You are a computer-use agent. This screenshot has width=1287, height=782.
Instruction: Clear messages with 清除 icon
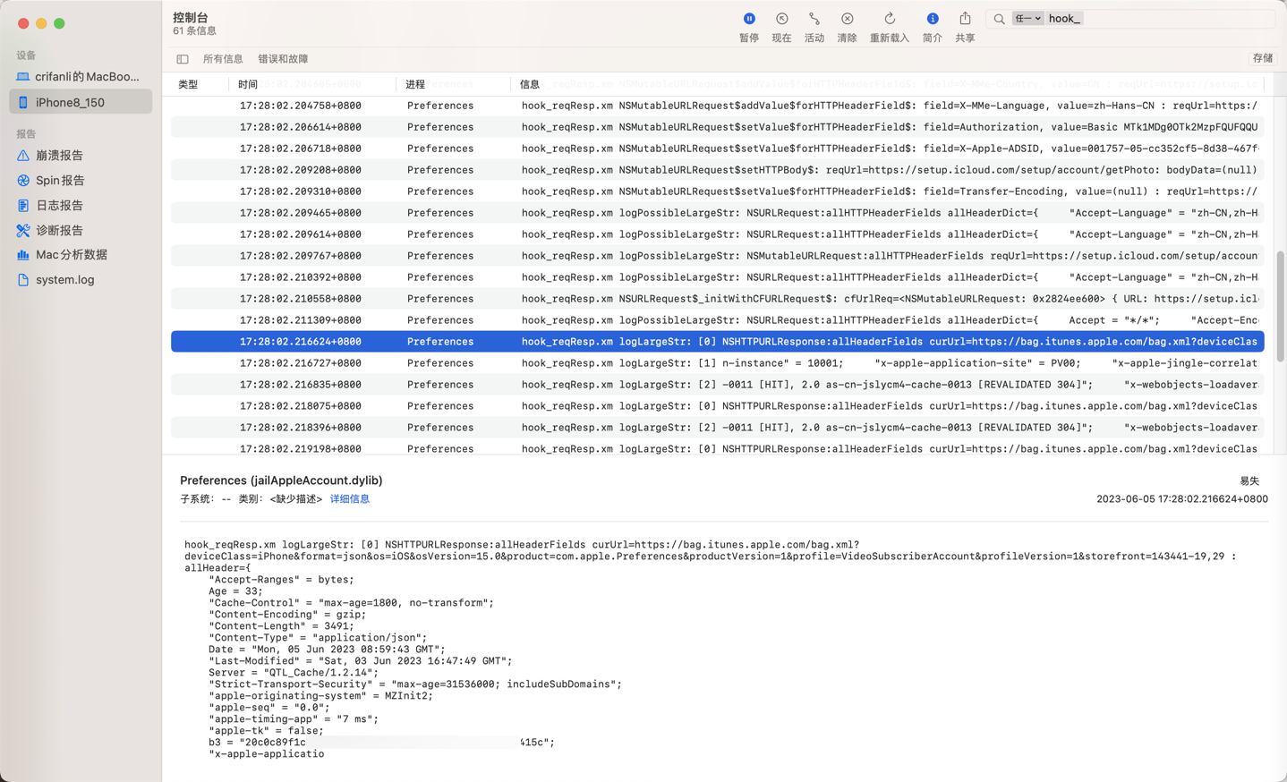coord(847,19)
